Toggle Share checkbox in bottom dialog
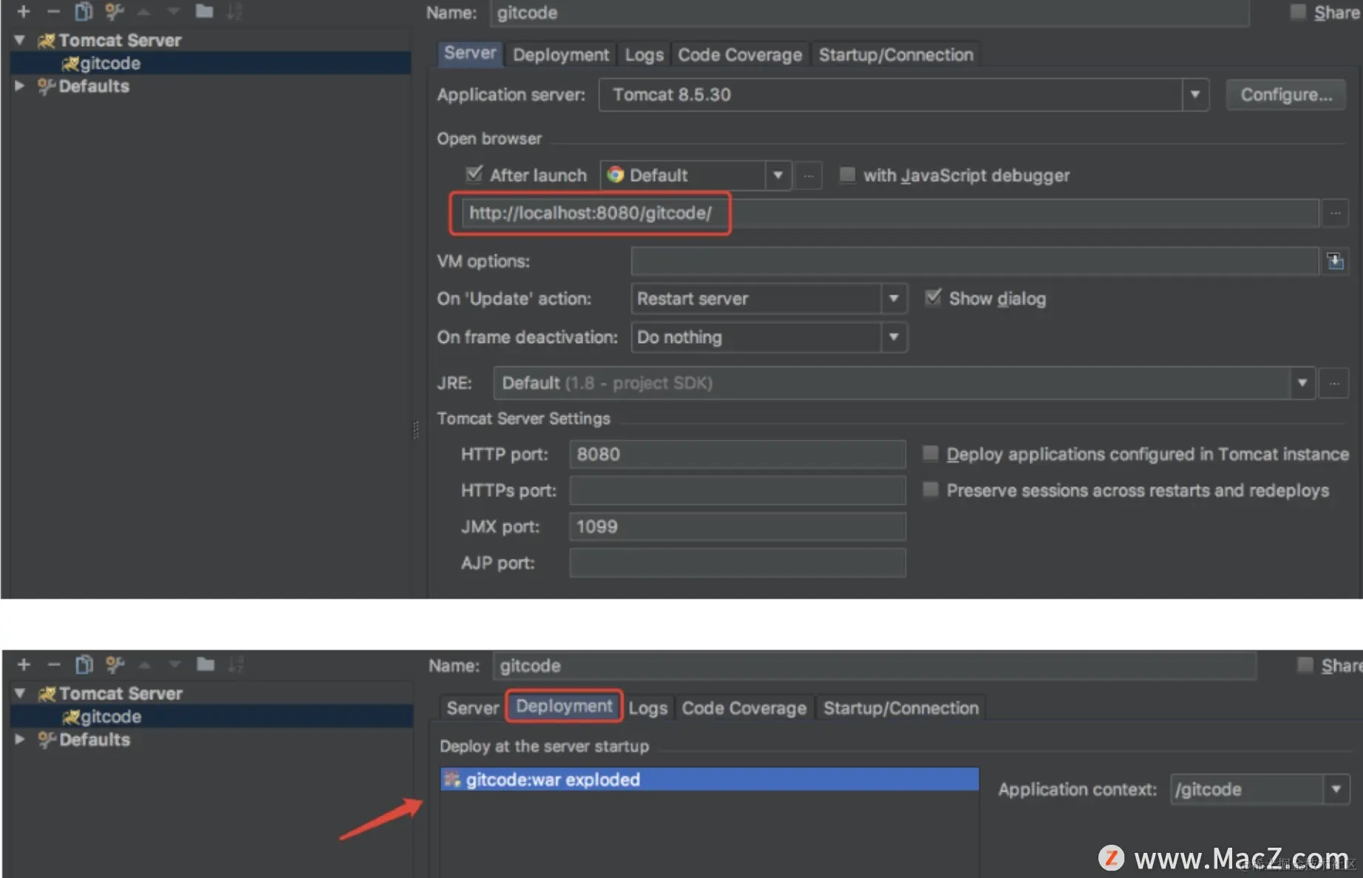 point(1305,665)
